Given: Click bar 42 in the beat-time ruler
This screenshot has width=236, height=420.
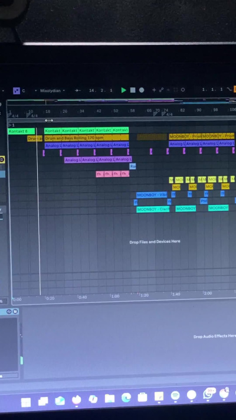Looking at the screenshot, I should [99, 111].
